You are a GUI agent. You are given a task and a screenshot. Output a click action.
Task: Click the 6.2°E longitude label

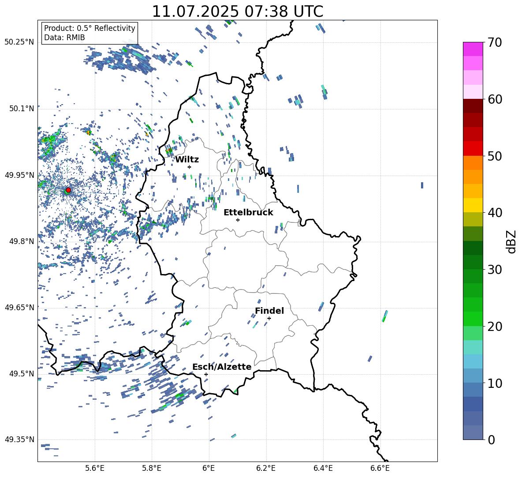click(266, 469)
